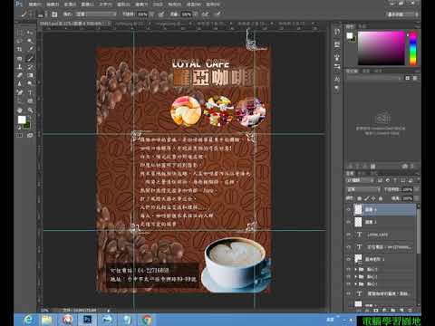Select the History Brush tool
The width and height of the screenshot is (435, 326).
coord(30,67)
